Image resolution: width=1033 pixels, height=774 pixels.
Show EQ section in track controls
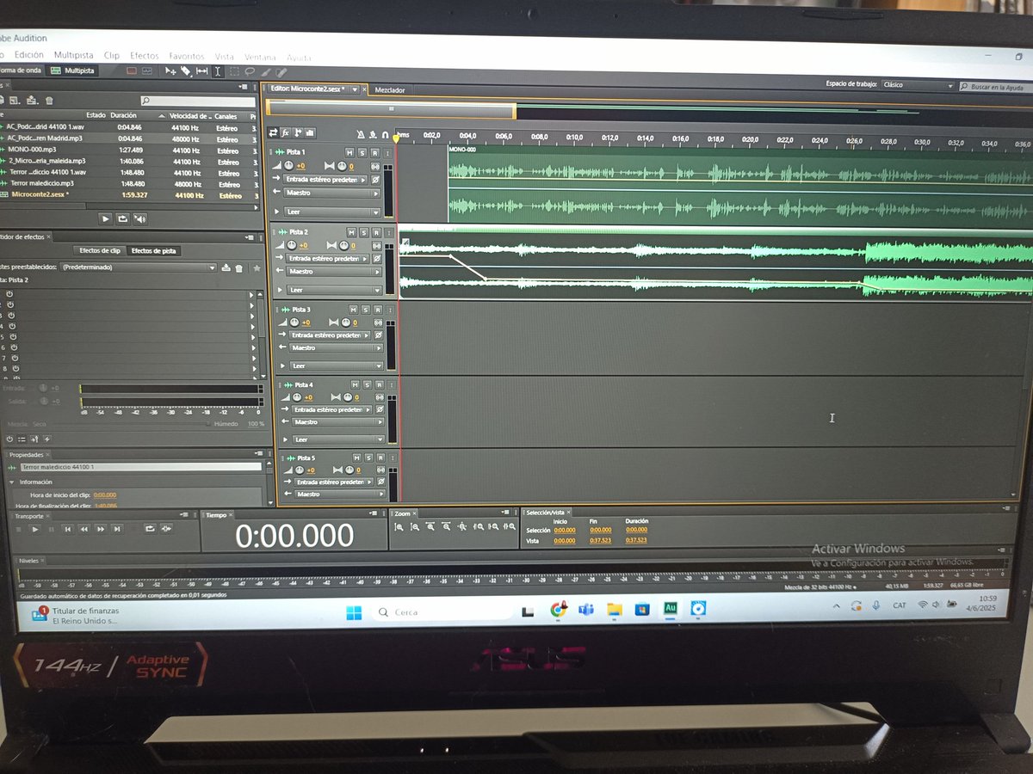pos(309,132)
